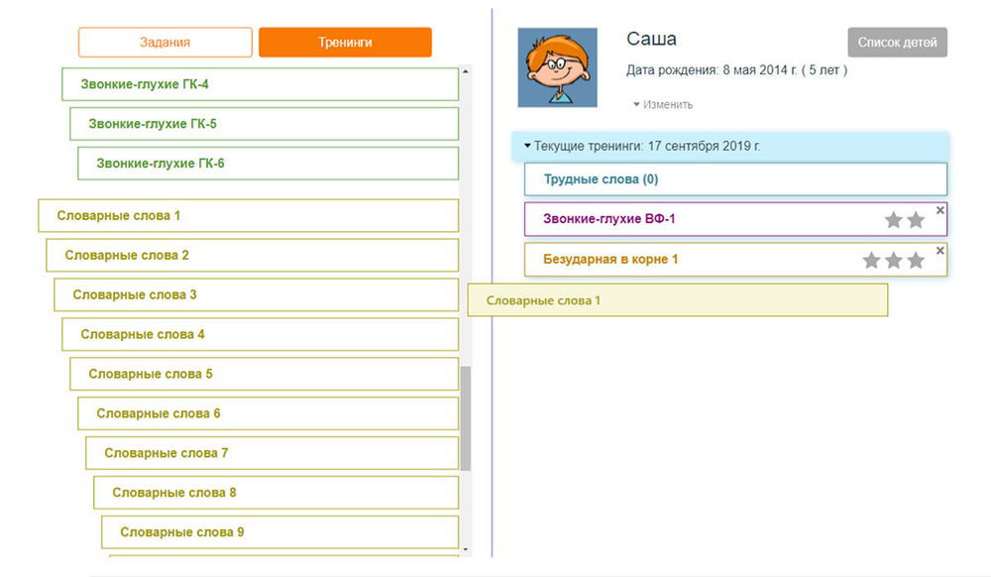The width and height of the screenshot is (991, 577).
Task: Remove the Звонкие-глухие ВФ-1 training with X
Action: click(939, 210)
